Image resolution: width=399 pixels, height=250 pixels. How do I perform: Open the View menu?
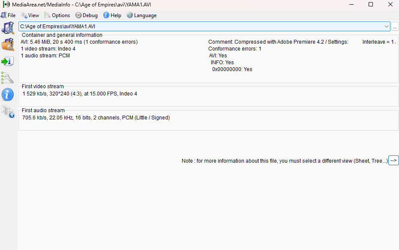[x=30, y=15]
